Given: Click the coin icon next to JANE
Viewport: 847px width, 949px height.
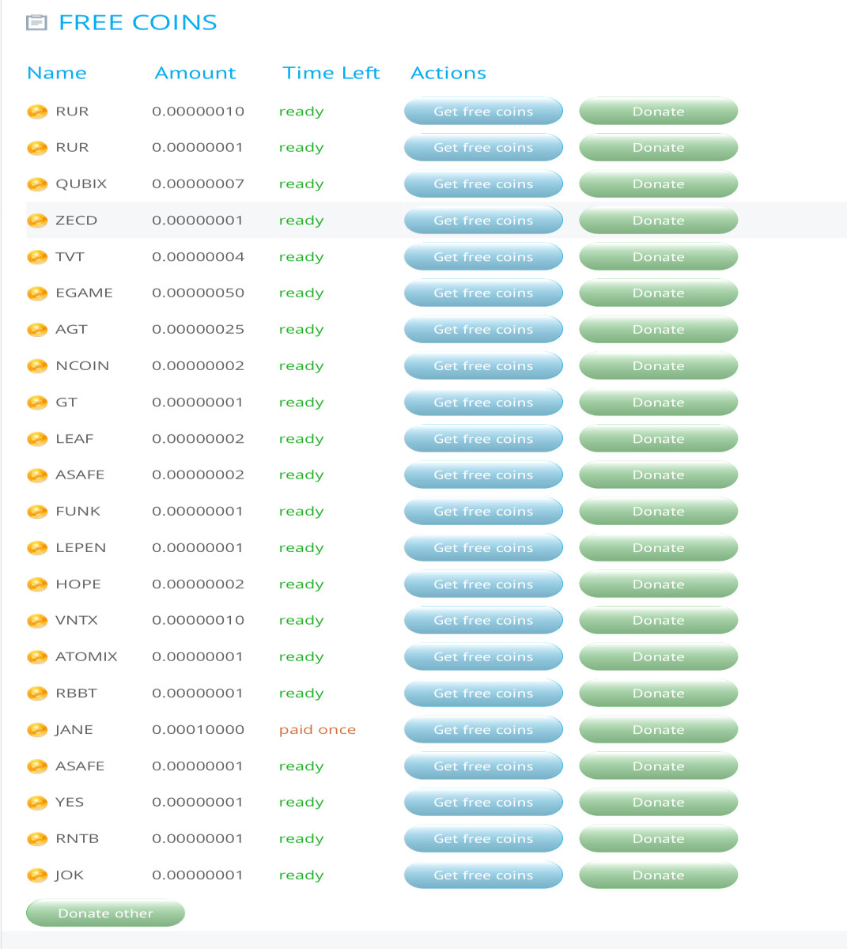Looking at the screenshot, I should 37,730.
